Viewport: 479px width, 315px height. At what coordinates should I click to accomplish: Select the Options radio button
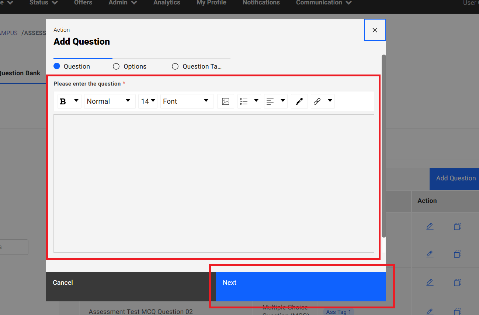pyautogui.click(x=116, y=66)
